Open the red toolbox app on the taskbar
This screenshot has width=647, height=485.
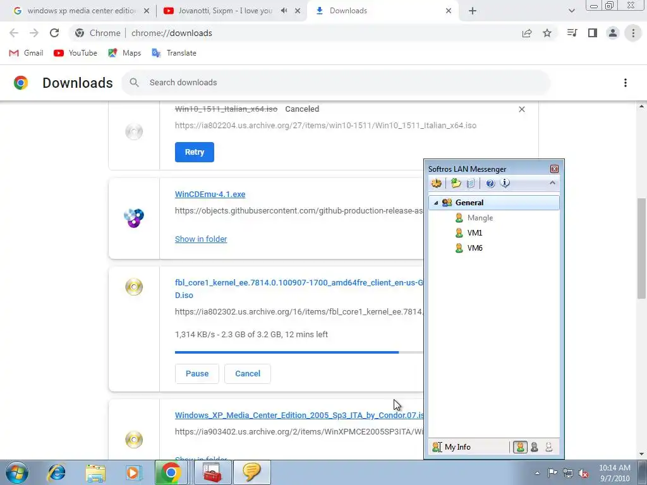pyautogui.click(x=213, y=472)
